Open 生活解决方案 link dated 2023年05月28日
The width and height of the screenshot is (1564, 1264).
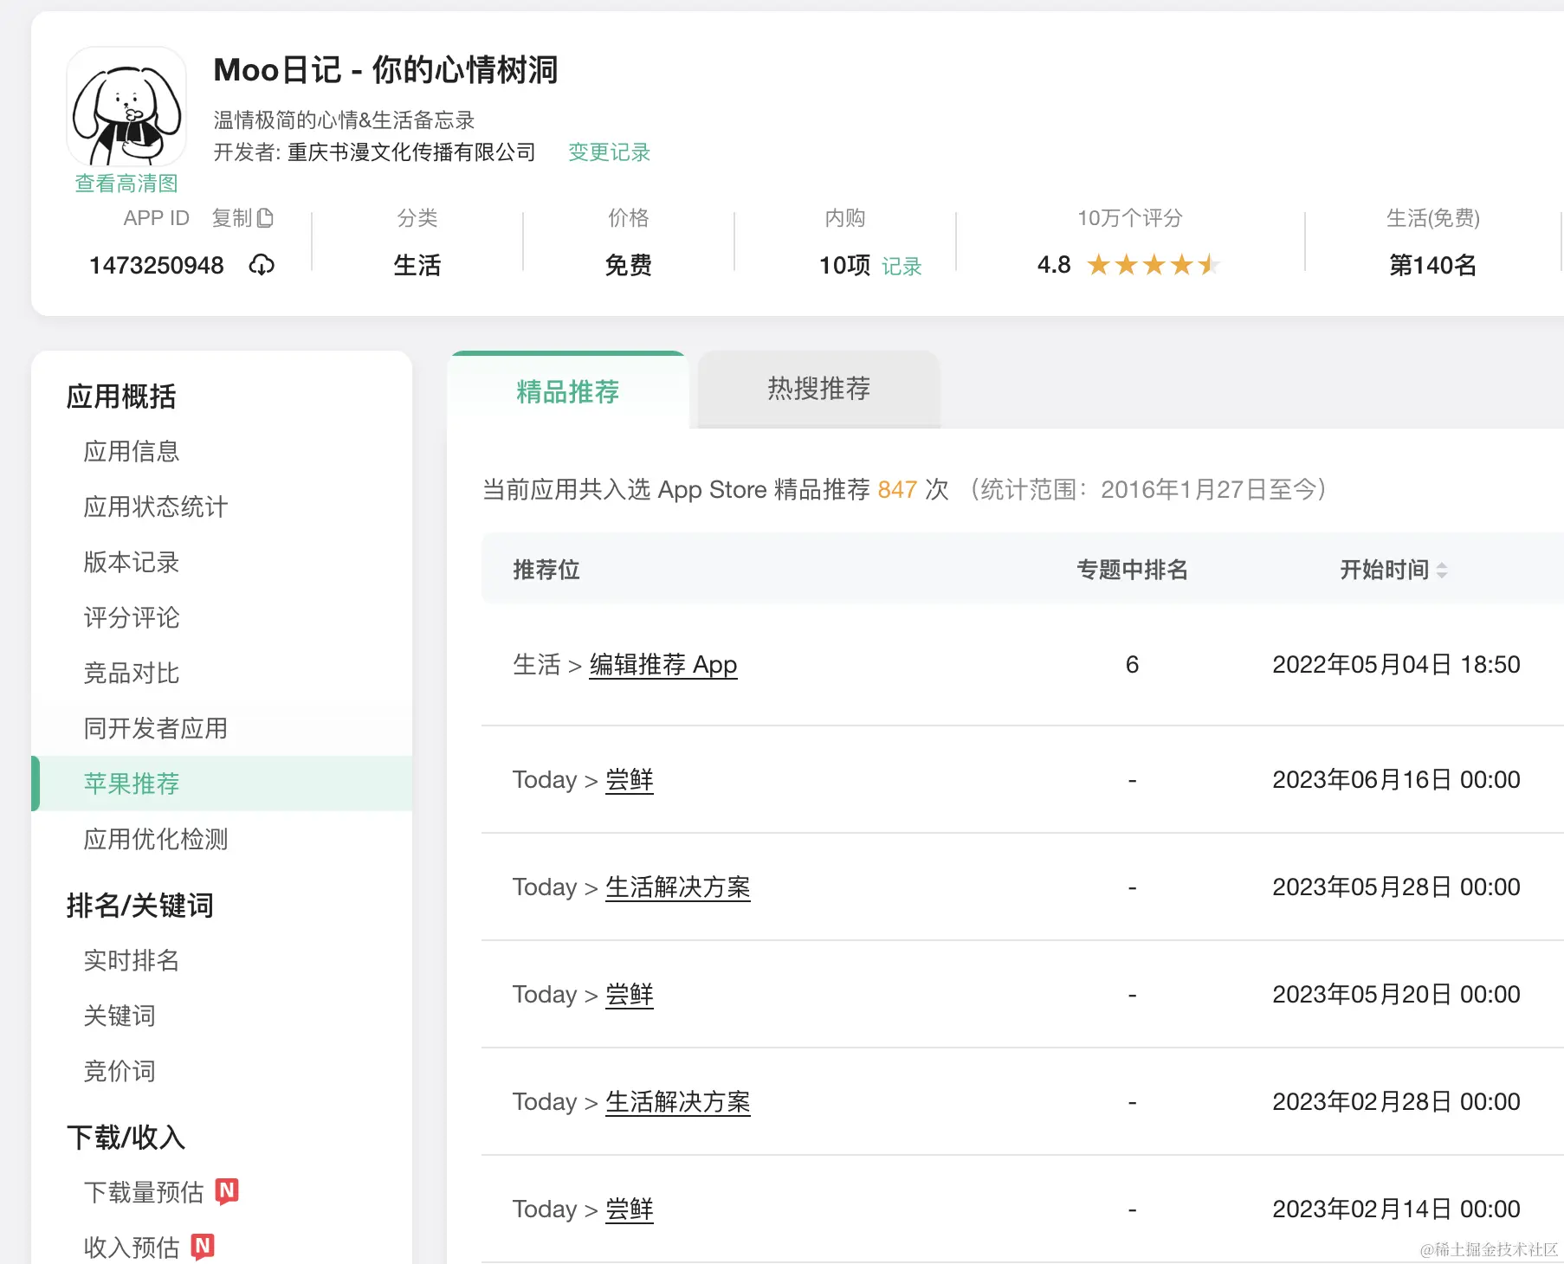click(x=678, y=887)
